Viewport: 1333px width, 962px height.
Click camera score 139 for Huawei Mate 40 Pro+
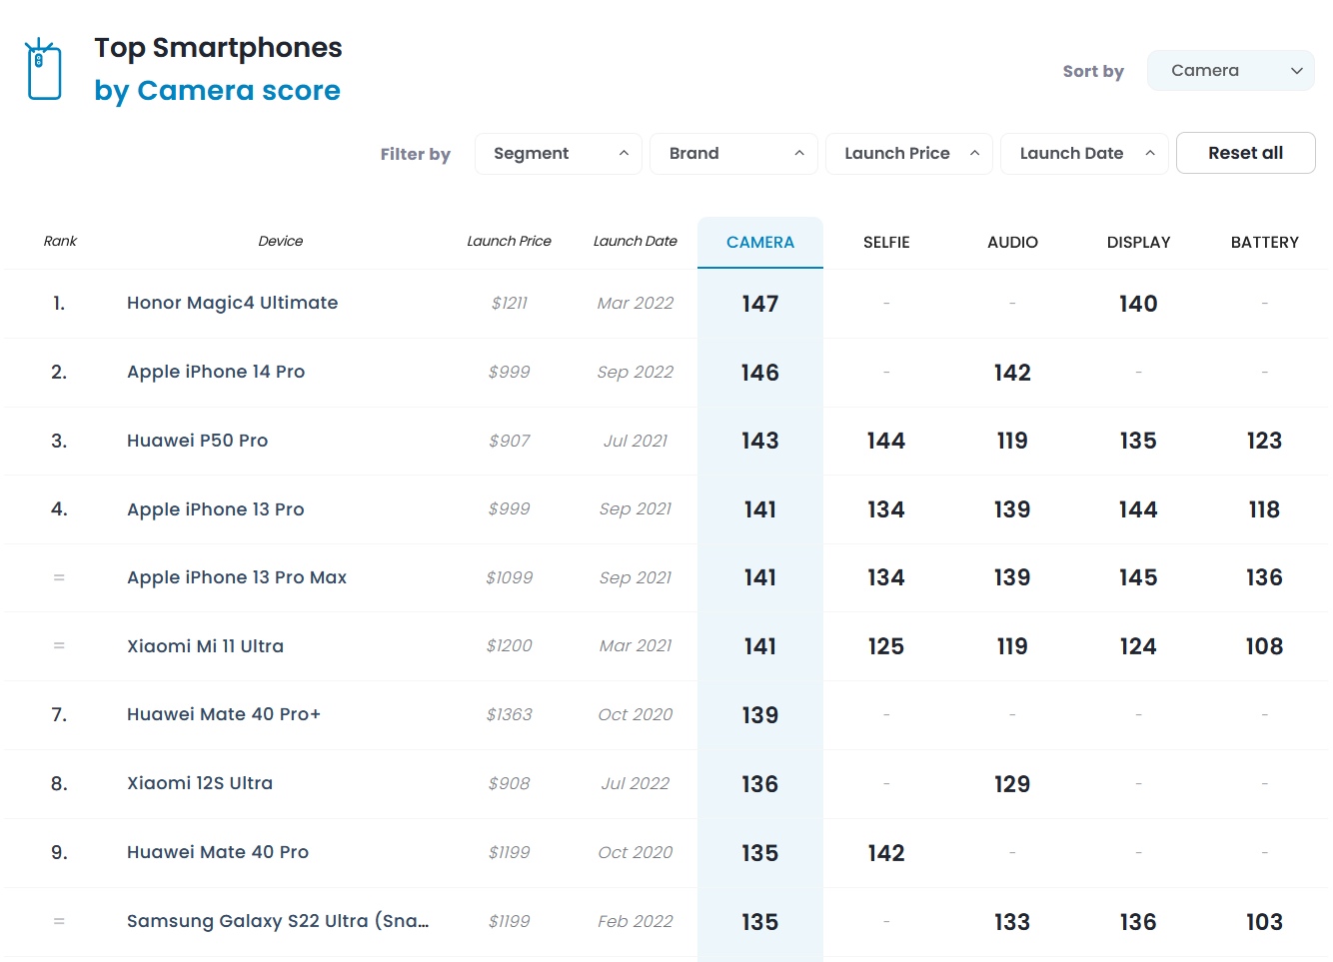760,715
